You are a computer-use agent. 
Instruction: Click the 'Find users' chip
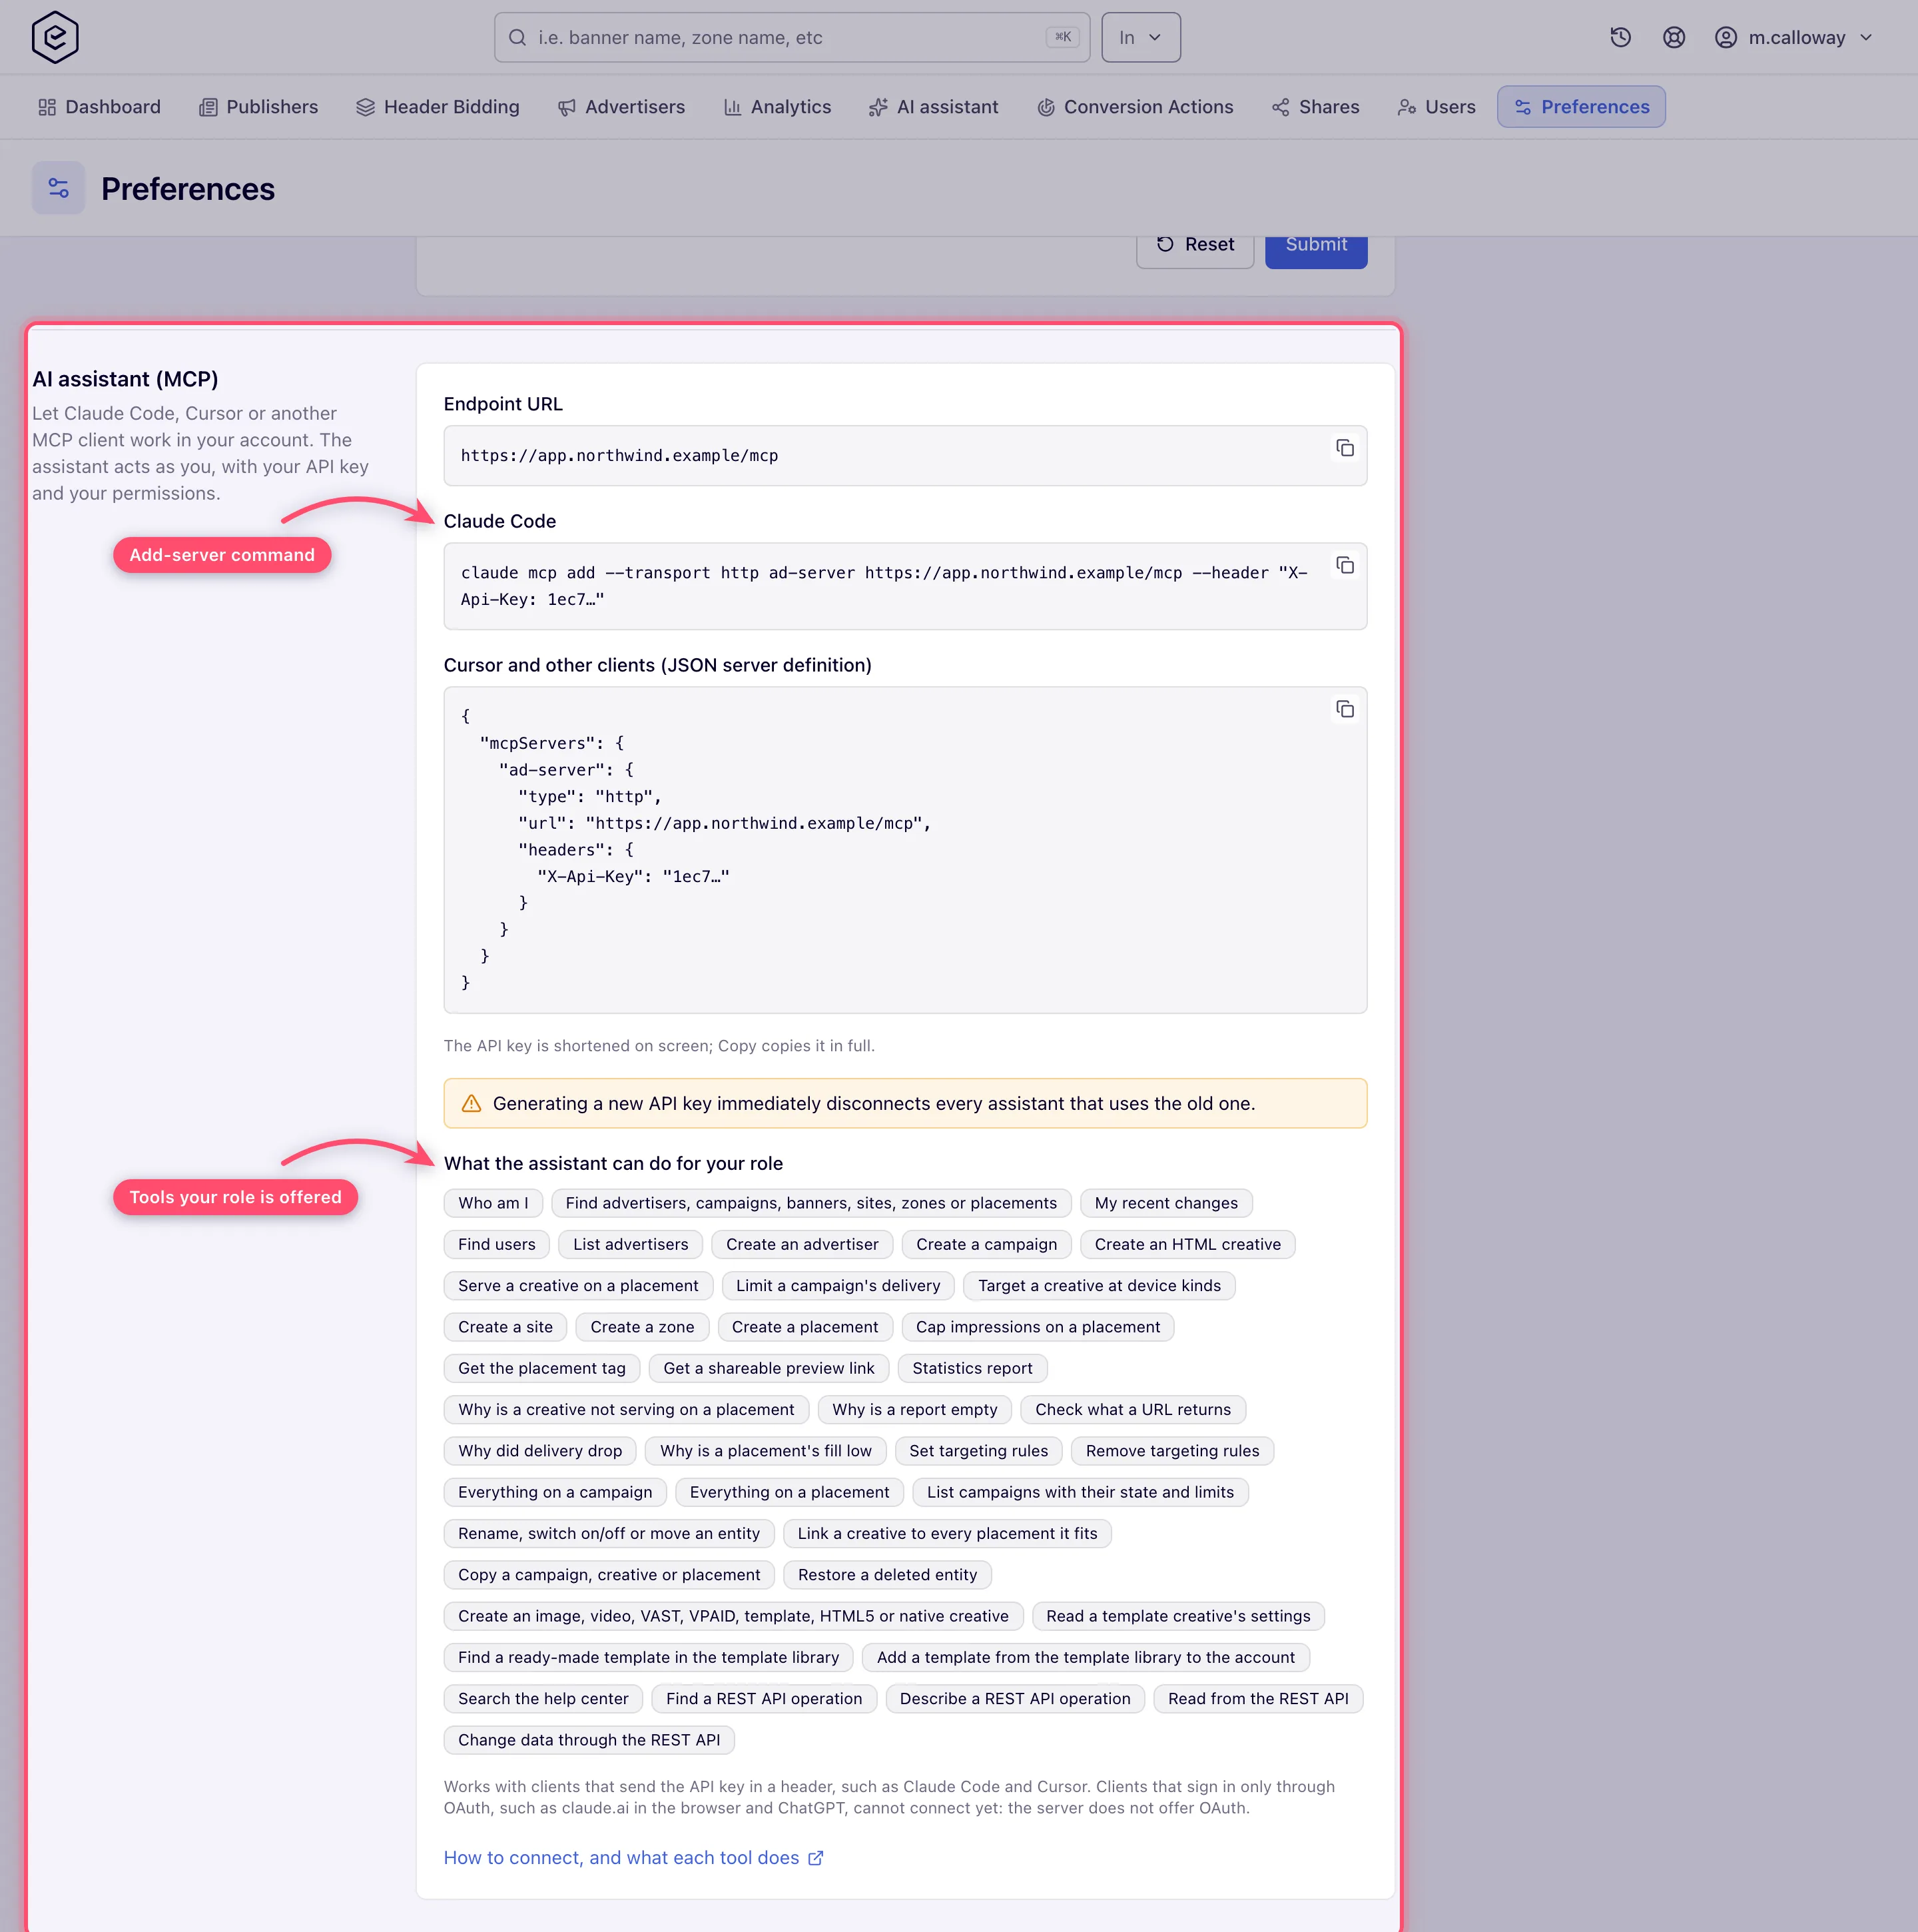[497, 1244]
